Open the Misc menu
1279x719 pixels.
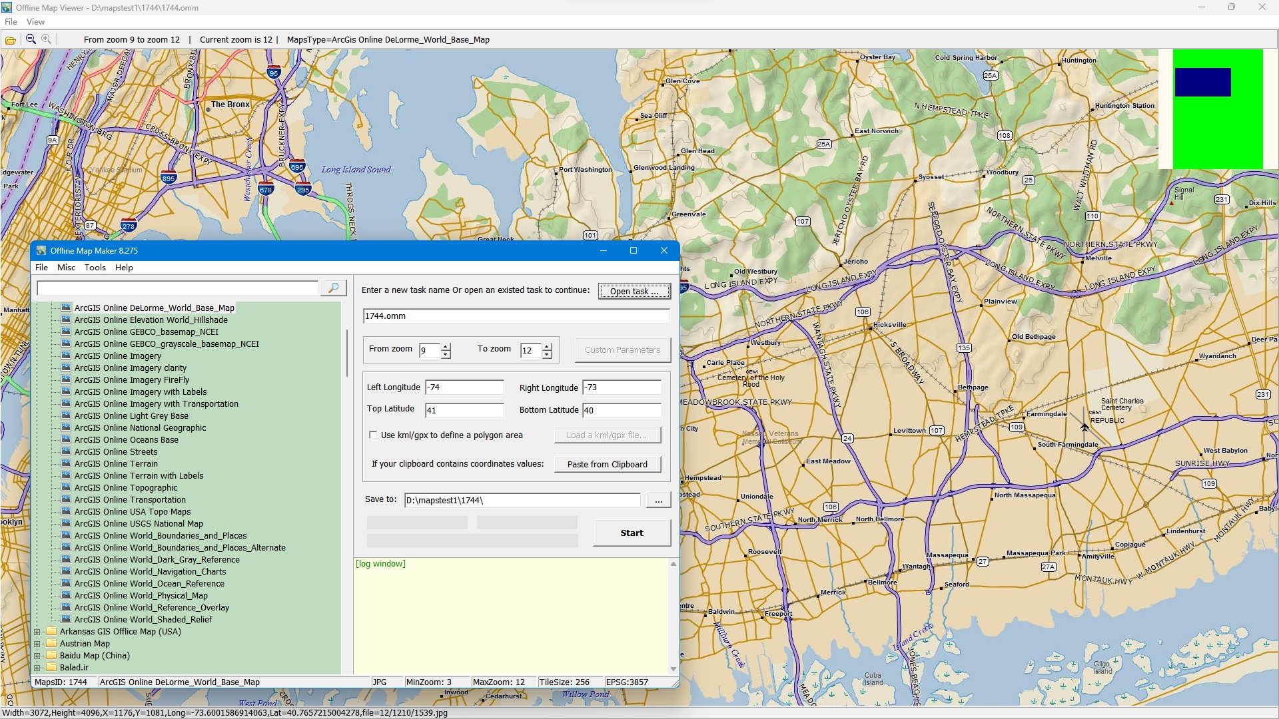tap(66, 268)
